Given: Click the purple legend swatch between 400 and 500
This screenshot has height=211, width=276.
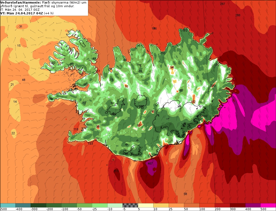Looking at the screenshot, I should click(253, 205).
